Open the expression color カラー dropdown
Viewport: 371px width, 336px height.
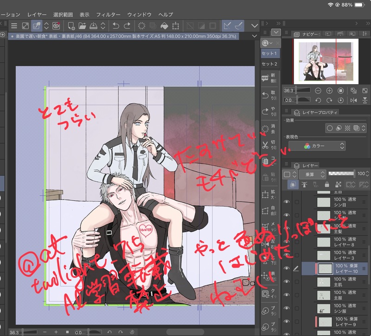317,146
